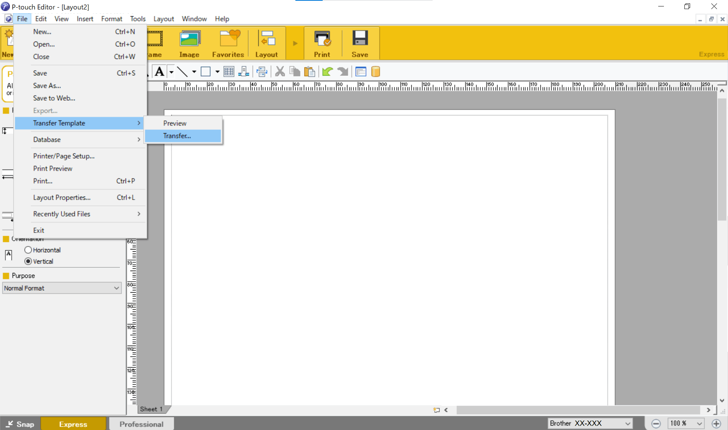The width and height of the screenshot is (728, 430).
Task: Expand ribbon with the small arrow
Action: point(295,43)
